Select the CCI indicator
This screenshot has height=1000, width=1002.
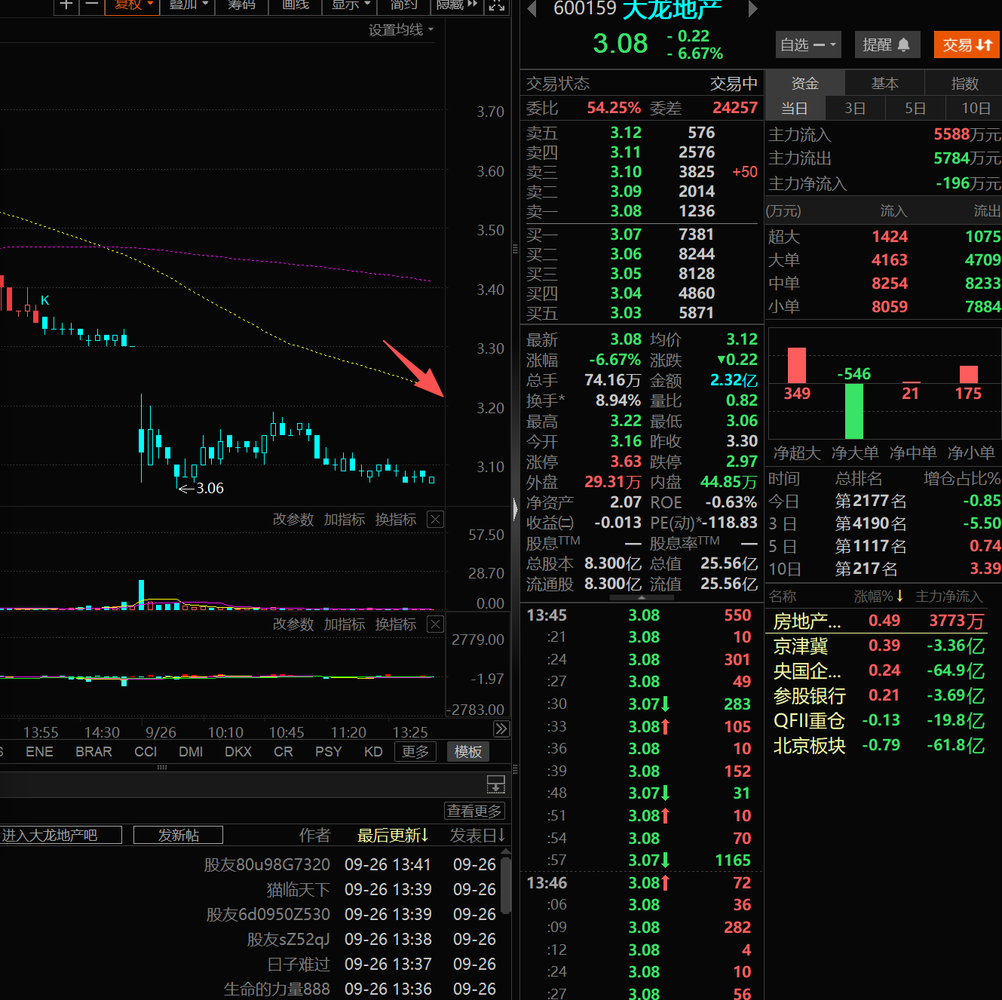146,752
